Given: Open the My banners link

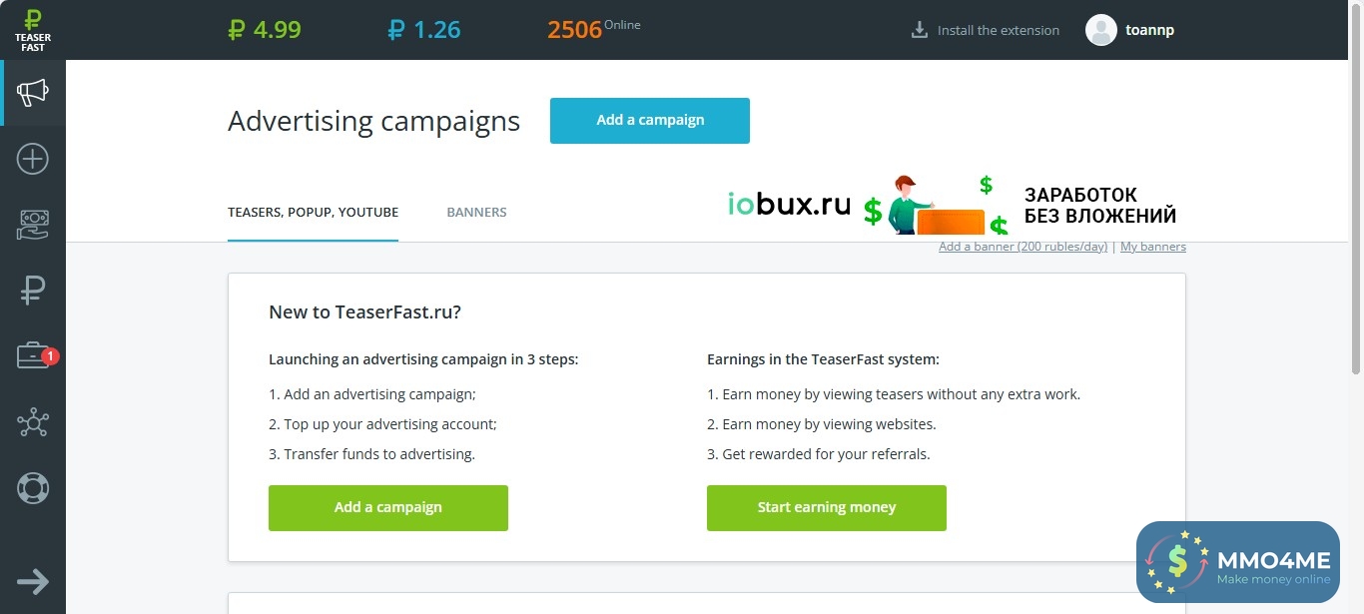Looking at the screenshot, I should click(1153, 247).
